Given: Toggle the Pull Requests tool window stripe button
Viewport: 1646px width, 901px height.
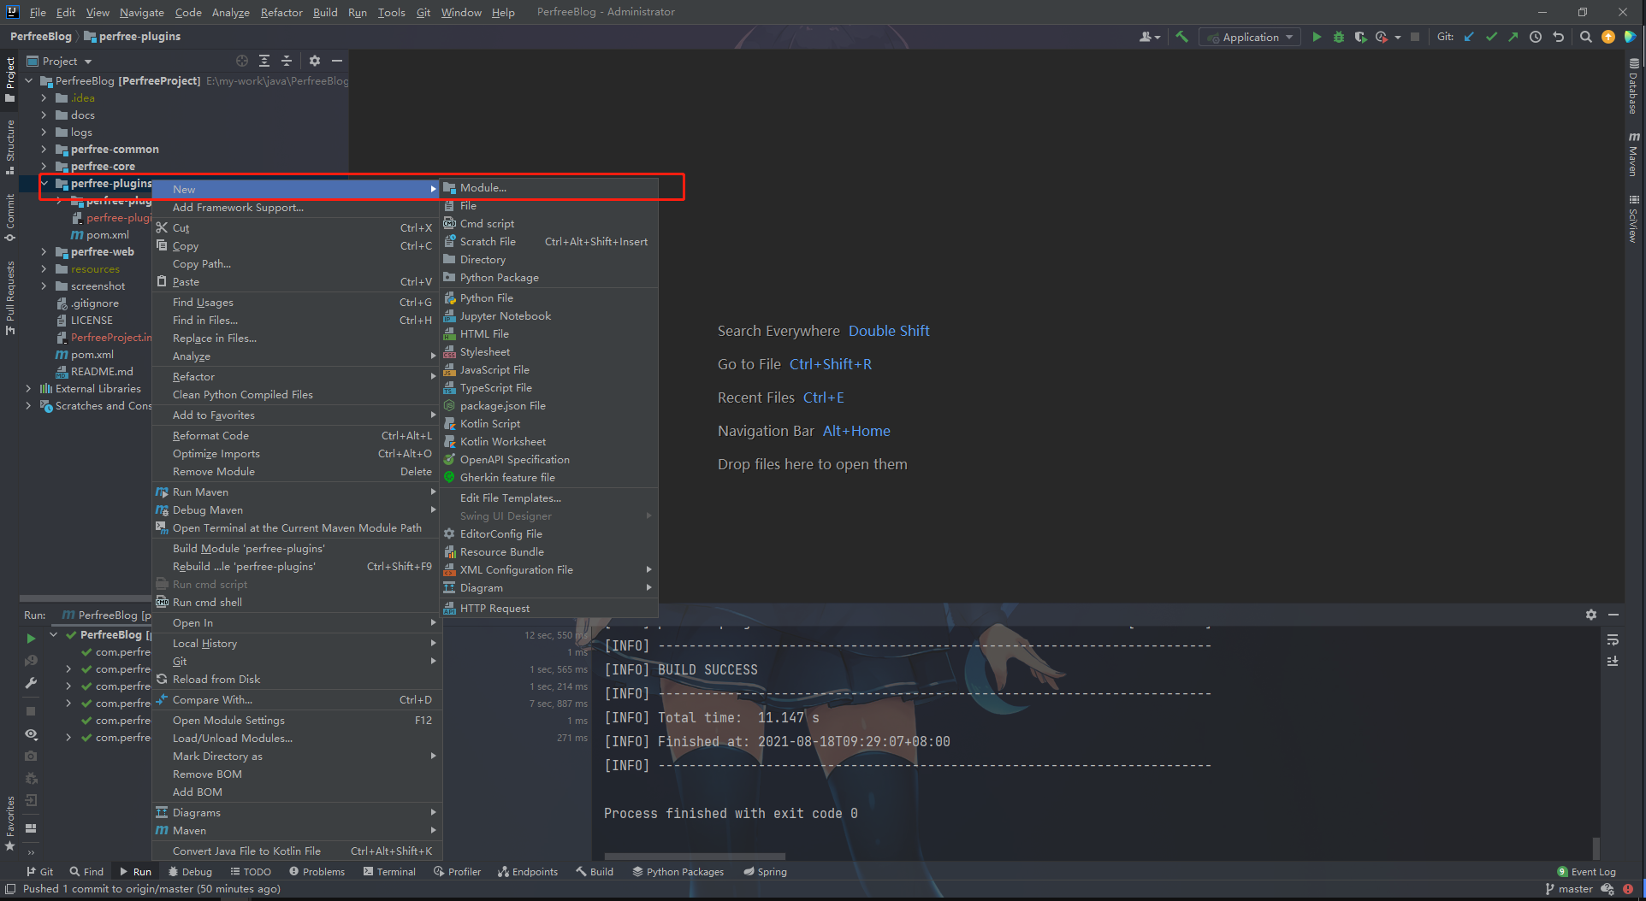Looking at the screenshot, I should (x=9, y=297).
